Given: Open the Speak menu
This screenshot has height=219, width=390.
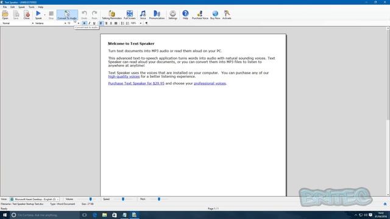Looking at the screenshot, I should tap(22, 7).
